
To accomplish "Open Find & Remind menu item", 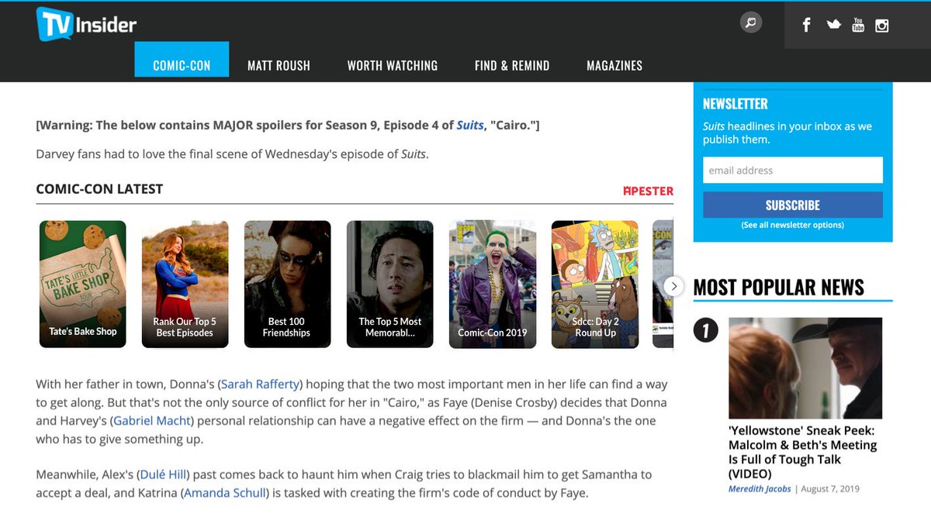I will [x=512, y=66].
